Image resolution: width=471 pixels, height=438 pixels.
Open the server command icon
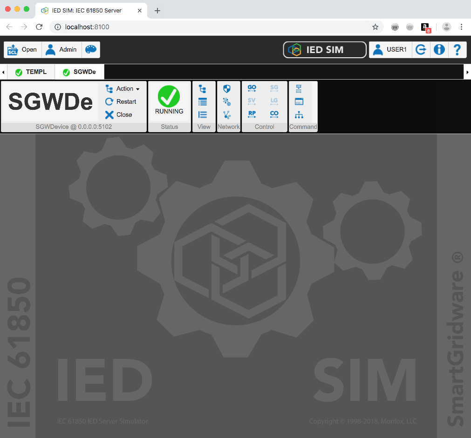pyautogui.click(x=299, y=89)
